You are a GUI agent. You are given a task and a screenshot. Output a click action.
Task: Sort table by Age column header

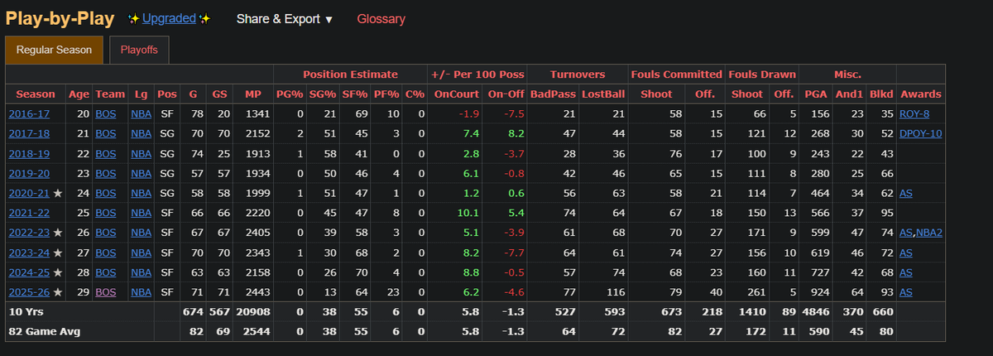click(79, 94)
